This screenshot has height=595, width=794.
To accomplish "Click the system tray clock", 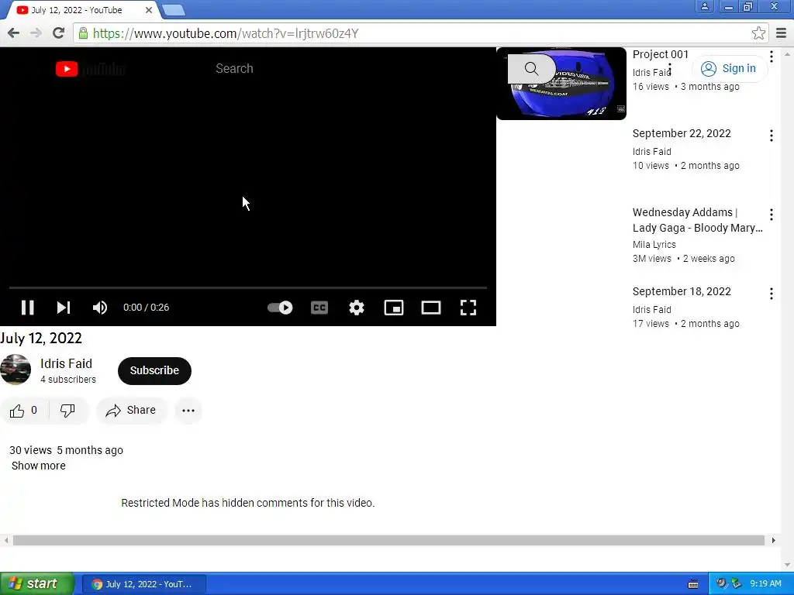I will 765,583.
